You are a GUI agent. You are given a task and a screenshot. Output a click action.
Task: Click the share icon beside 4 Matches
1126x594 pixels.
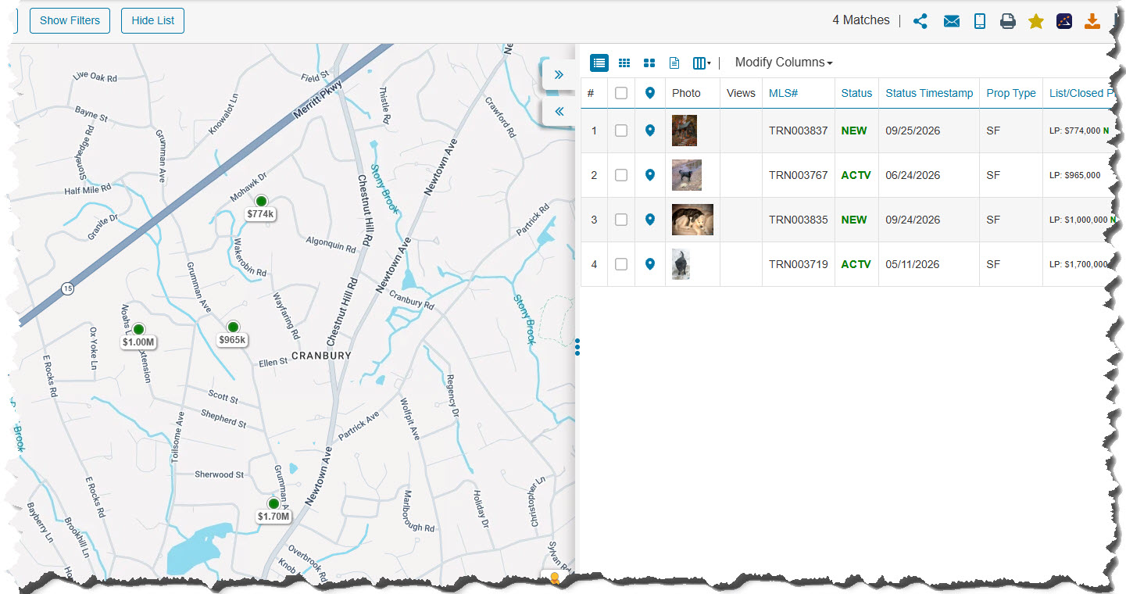(920, 21)
